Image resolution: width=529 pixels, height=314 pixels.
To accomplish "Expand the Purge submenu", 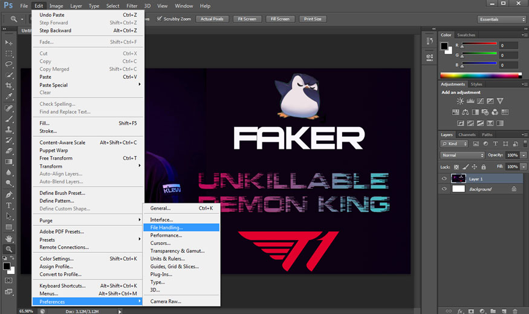I will point(88,220).
